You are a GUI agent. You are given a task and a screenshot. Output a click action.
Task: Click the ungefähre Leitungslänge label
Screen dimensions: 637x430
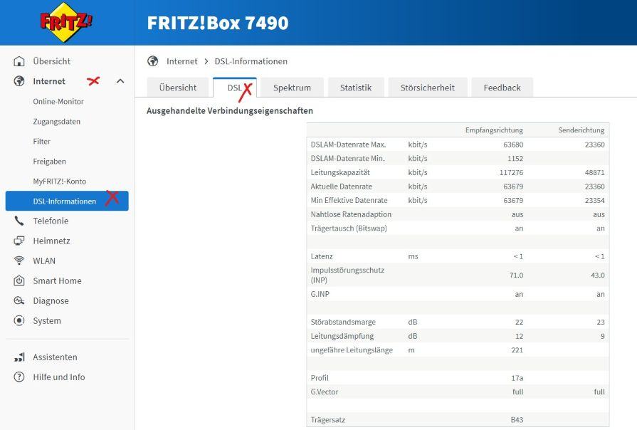click(x=352, y=350)
